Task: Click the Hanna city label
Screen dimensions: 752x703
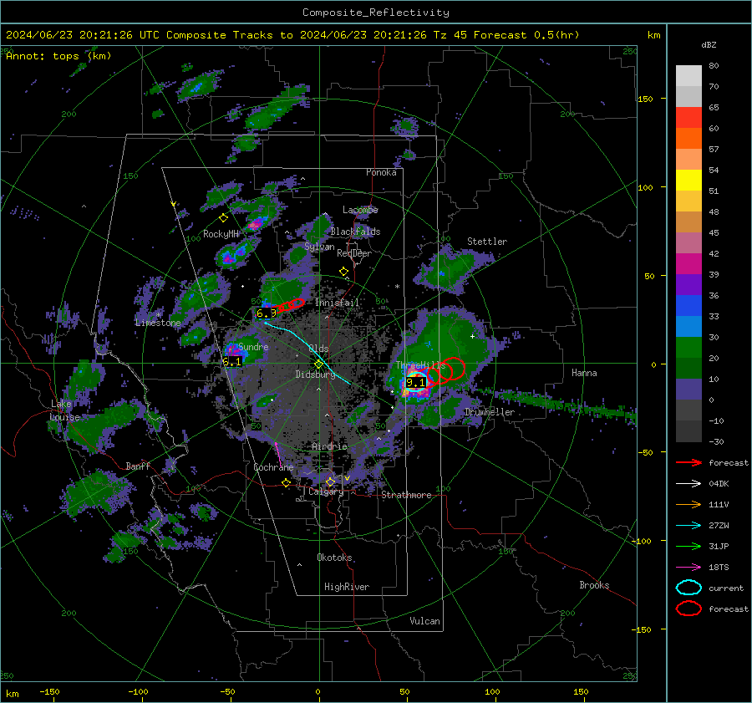Action: [584, 373]
